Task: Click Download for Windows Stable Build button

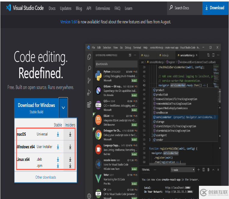Action: 36,108
